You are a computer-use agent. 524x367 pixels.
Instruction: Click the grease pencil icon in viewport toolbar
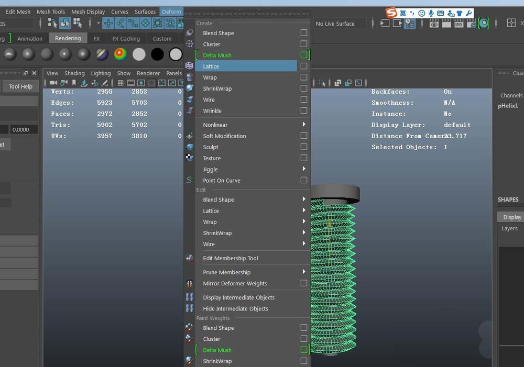point(105,83)
